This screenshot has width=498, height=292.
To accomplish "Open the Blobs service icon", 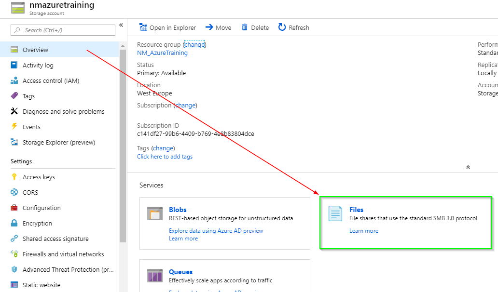I will pos(155,213).
